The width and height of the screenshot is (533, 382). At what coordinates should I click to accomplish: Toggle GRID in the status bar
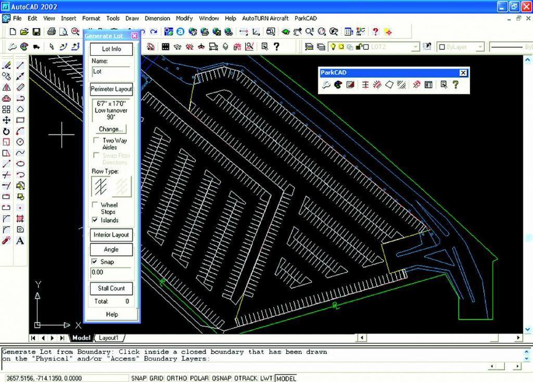click(x=156, y=378)
